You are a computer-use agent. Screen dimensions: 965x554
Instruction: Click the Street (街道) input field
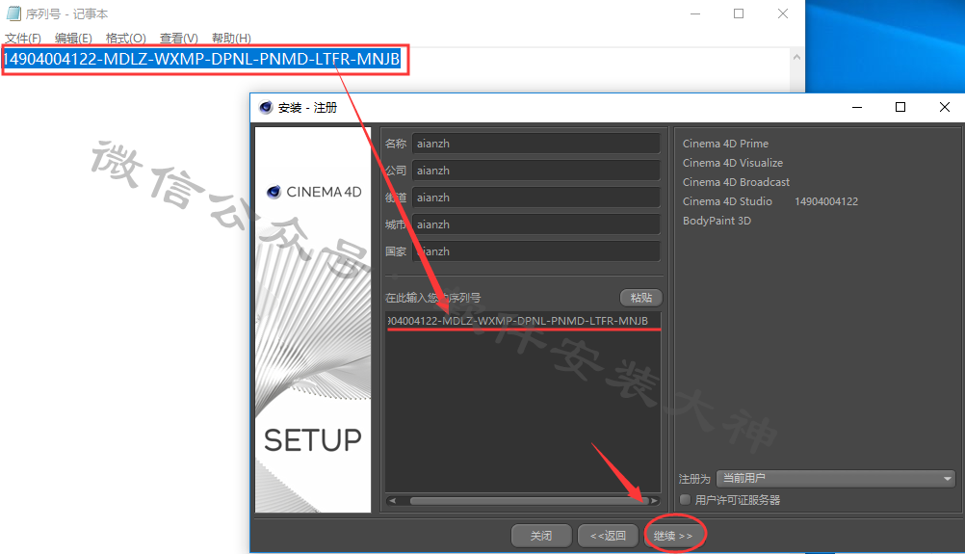(536, 198)
